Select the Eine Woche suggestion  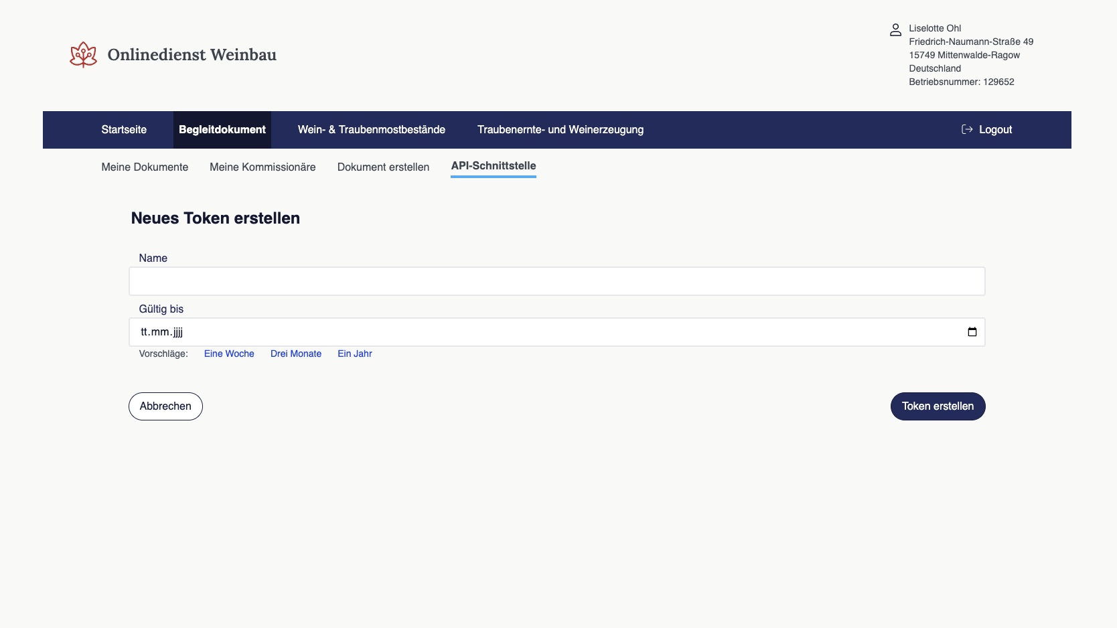229,354
